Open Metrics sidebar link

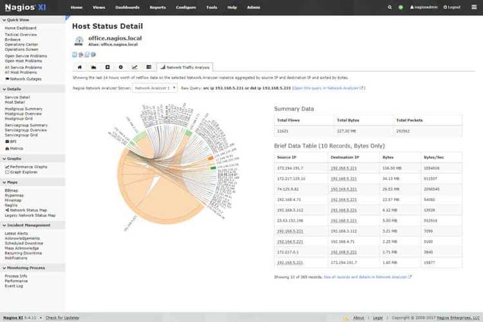pyautogui.click(x=14, y=149)
